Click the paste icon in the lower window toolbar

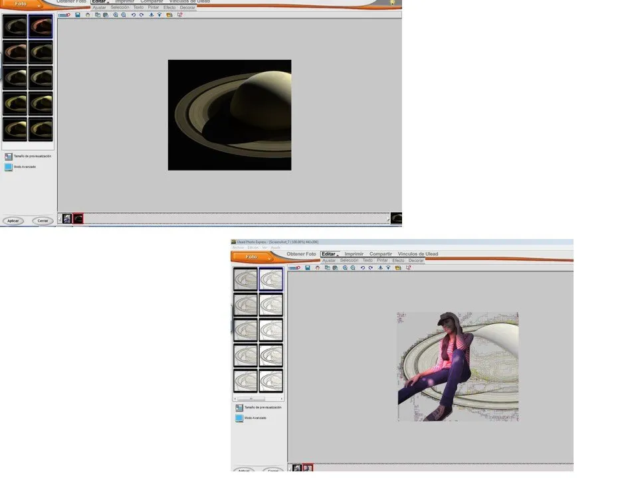coord(335,268)
